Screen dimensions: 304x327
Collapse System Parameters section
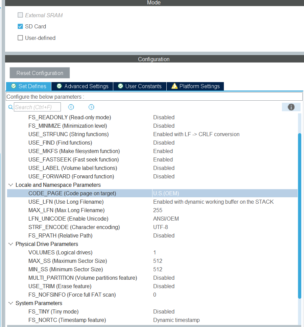click(x=10, y=303)
